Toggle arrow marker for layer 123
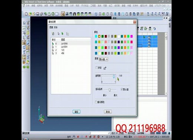Screen dimensions: 193x140 [x=53, y=50]
